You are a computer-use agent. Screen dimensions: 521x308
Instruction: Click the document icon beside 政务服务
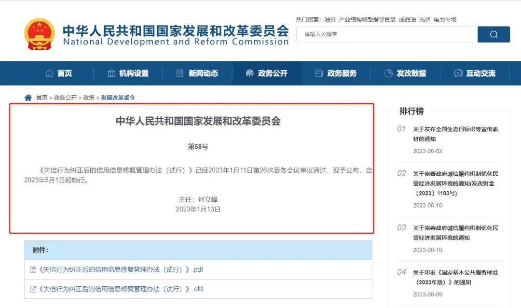[319, 73]
